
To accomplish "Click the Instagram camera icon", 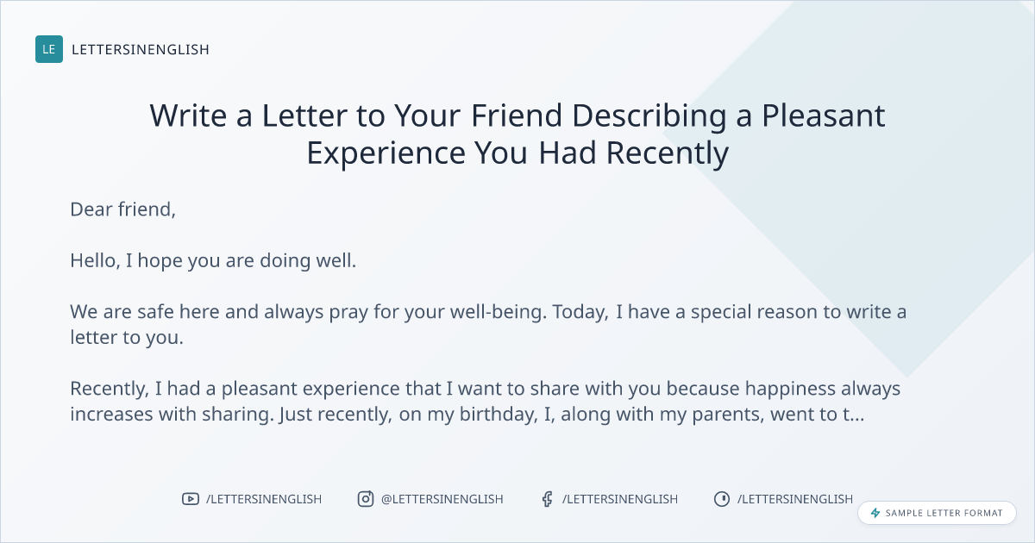I will pyautogui.click(x=366, y=499).
